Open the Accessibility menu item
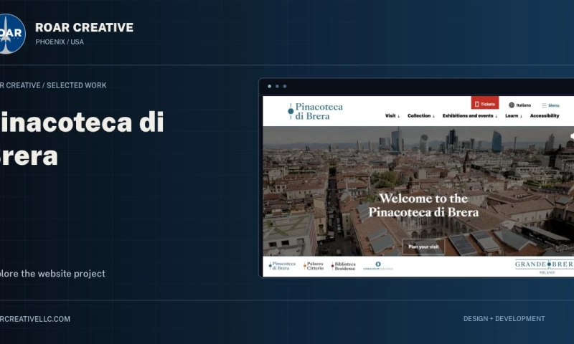This screenshot has height=344, width=574. (x=545, y=116)
